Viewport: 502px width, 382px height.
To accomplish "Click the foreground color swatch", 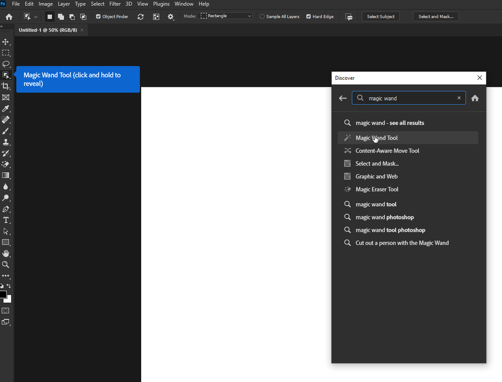I will (3, 294).
